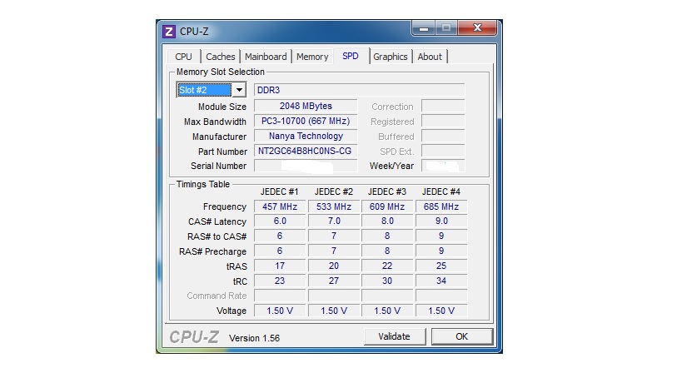Click the Max Bandwidth label
The width and height of the screenshot is (682, 383).
[x=215, y=122]
